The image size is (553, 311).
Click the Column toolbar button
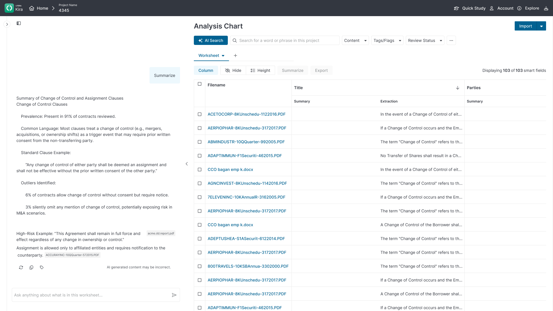click(x=206, y=71)
